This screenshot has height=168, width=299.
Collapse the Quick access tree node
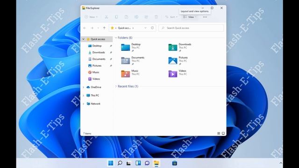(83, 39)
